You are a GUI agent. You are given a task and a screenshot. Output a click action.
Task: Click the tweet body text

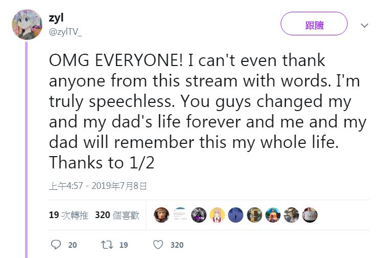click(x=205, y=112)
